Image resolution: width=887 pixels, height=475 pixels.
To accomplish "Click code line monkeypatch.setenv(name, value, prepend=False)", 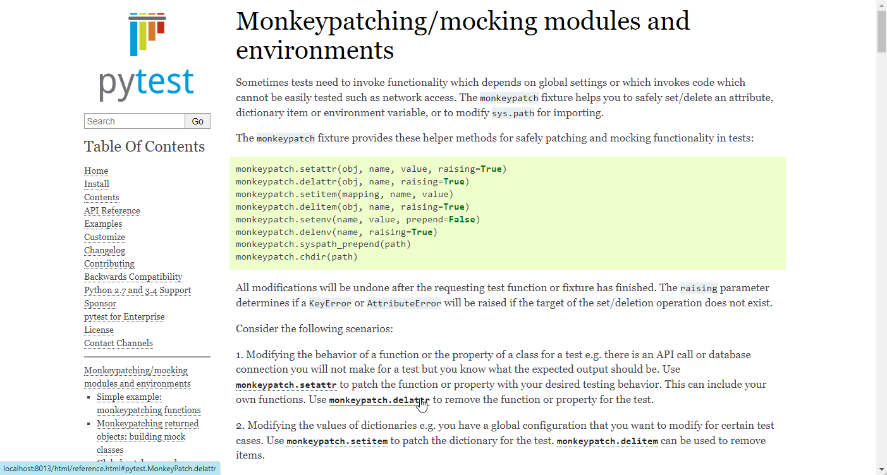I will tap(358, 219).
